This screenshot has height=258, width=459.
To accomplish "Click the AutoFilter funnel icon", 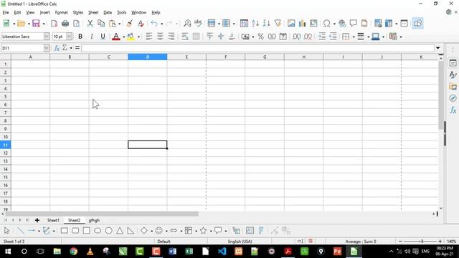I will (278, 24).
